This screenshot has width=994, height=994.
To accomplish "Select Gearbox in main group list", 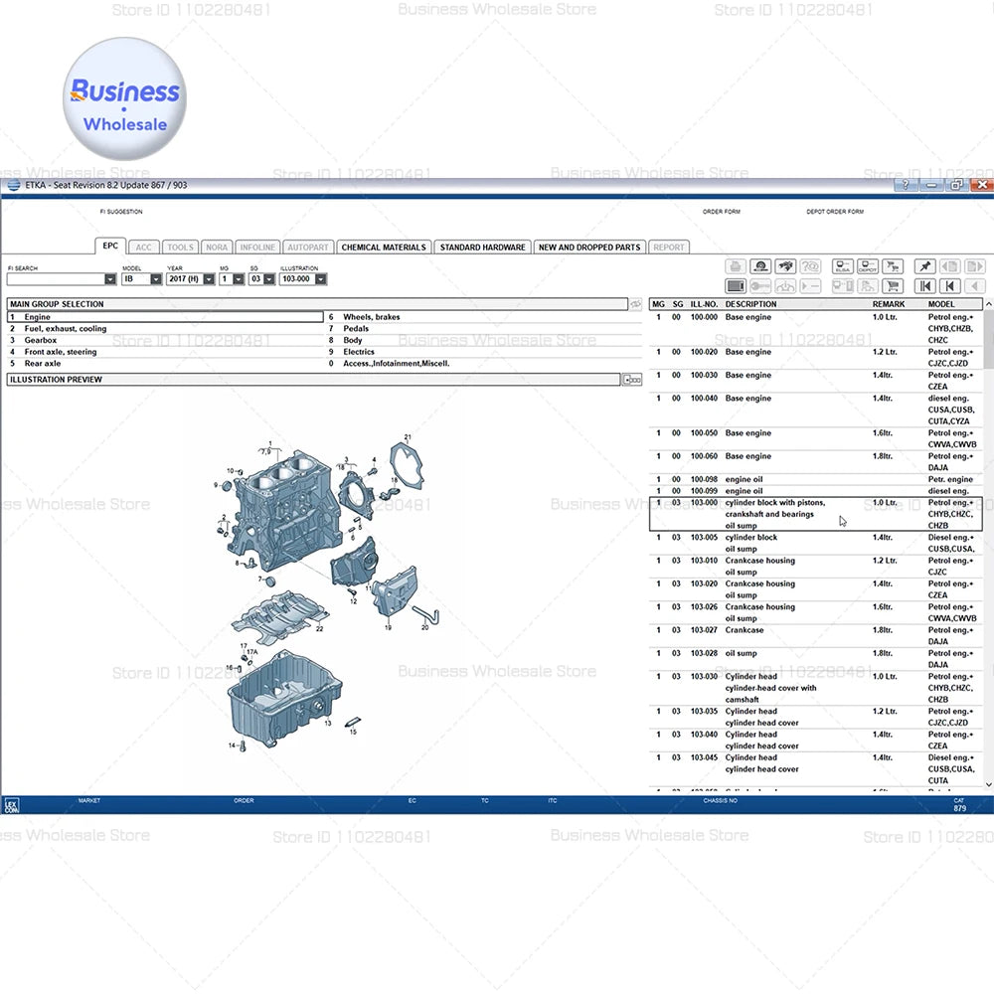I will [41, 340].
